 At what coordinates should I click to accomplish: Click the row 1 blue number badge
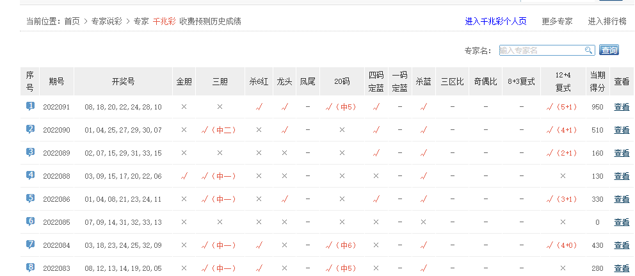click(x=30, y=106)
